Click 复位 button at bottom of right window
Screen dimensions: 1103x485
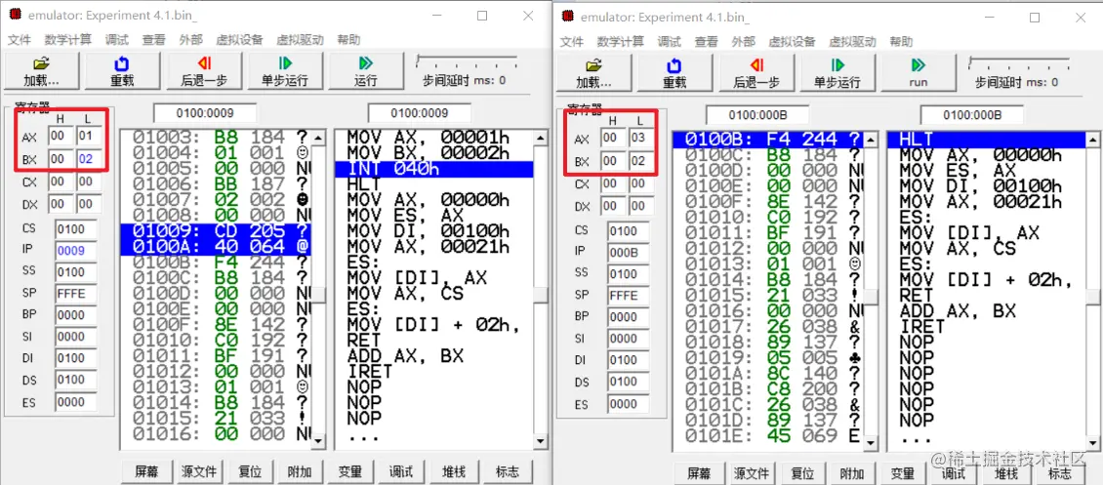pyautogui.click(x=802, y=473)
